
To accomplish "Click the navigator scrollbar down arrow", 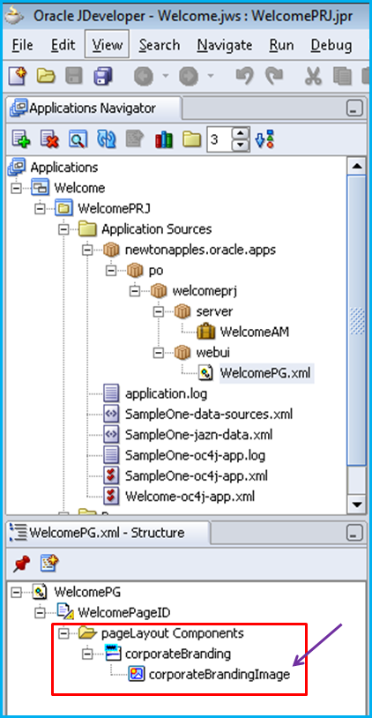I will click(356, 505).
